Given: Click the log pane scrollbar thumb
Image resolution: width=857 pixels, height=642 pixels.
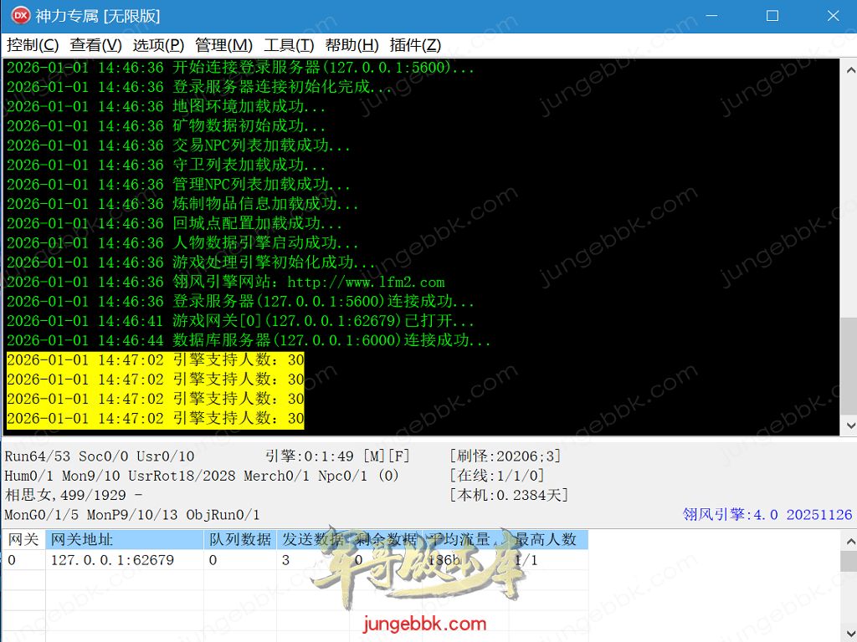Looking at the screenshot, I should [848, 368].
